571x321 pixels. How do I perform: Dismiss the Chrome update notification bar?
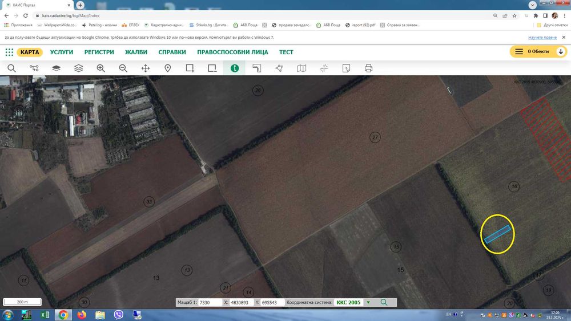[564, 38]
